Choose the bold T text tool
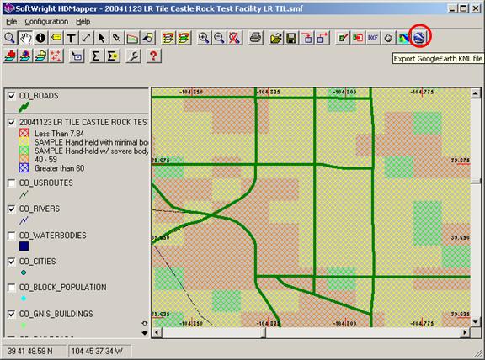Image resolution: width=485 pixels, height=360 pixels. click(71, 38)
